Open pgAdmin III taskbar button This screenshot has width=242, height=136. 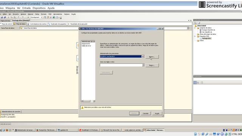point(68,130)
